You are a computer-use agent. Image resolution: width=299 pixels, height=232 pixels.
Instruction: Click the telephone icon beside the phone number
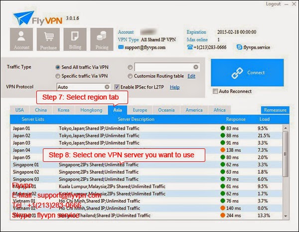click(190, 47)
